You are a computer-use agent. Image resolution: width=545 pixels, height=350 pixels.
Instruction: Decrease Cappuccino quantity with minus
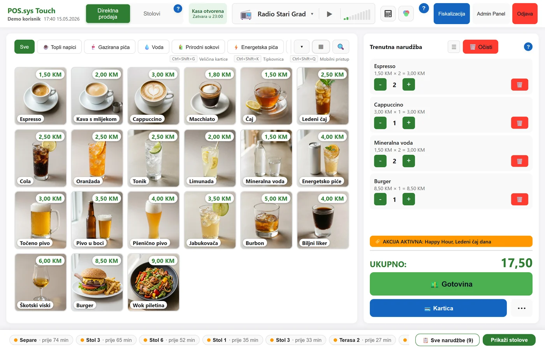(380, 123)
